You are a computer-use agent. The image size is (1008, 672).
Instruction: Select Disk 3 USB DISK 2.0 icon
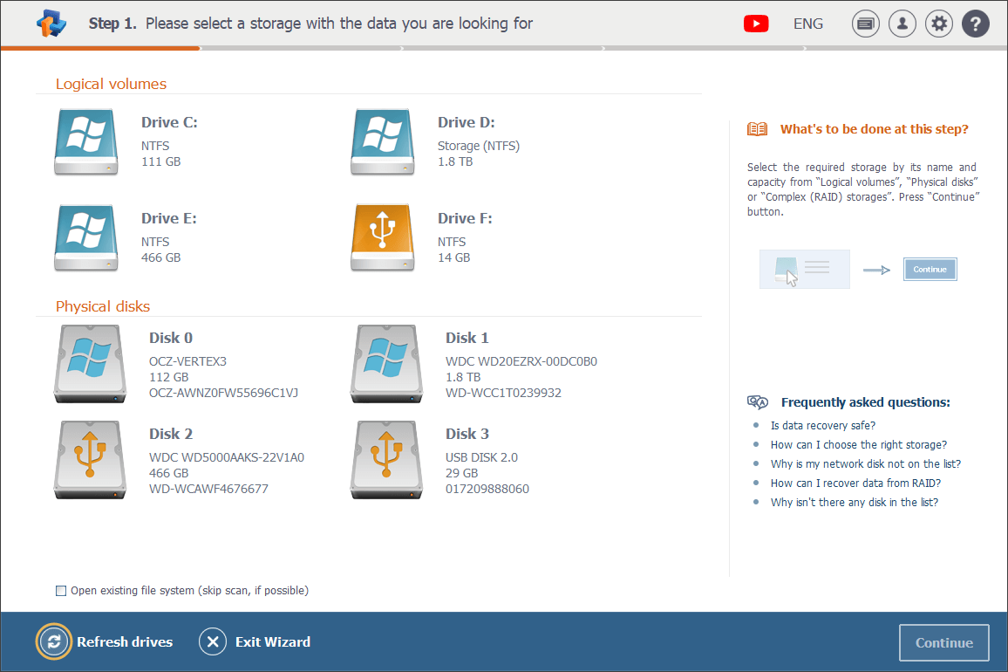[x=386, y=460]
